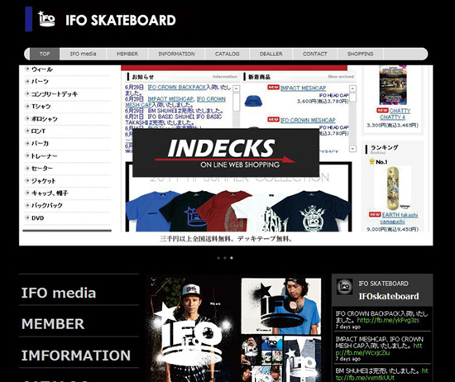
Task: Open the CONTACT navigation tab
Action: pos(315,54)
